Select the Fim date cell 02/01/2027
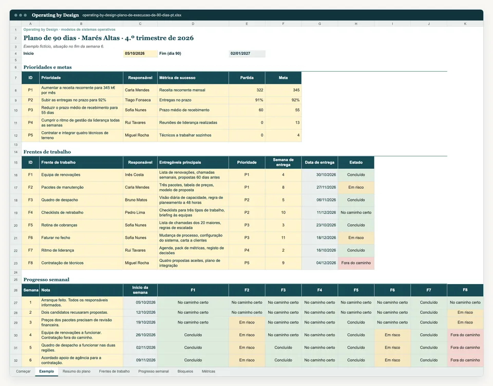 point(247,54)
